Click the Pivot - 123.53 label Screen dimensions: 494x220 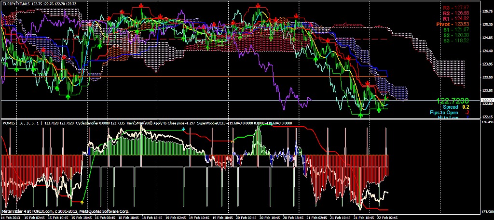(x=453, y=24)
